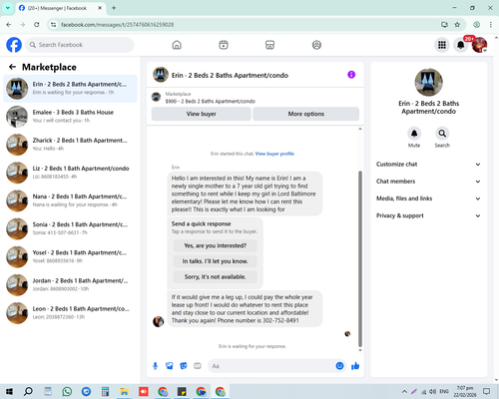Open the Jordan 2 Beds 1 Bath chat
Viewport: 499px width, 399px height.
tap(70, 285)
